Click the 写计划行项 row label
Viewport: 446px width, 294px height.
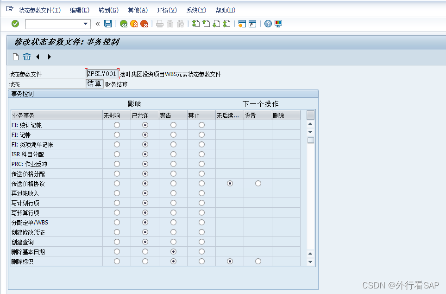25,203
